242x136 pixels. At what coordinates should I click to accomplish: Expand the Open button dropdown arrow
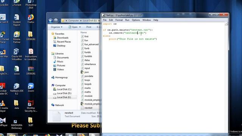[x=80, y=27]
